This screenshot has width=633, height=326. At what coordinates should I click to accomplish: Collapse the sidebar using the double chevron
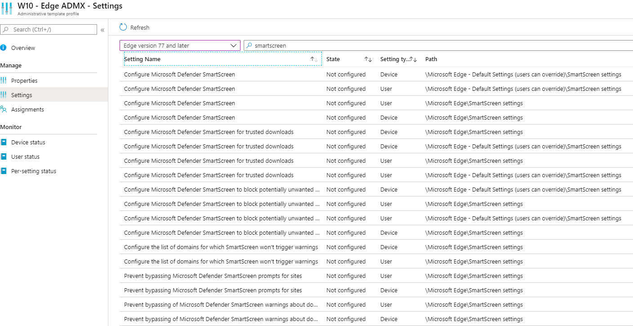tap(103, 30)
